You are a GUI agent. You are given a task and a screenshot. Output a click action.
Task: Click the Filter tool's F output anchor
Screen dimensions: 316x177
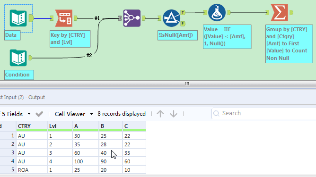click(x=183, y=24)
